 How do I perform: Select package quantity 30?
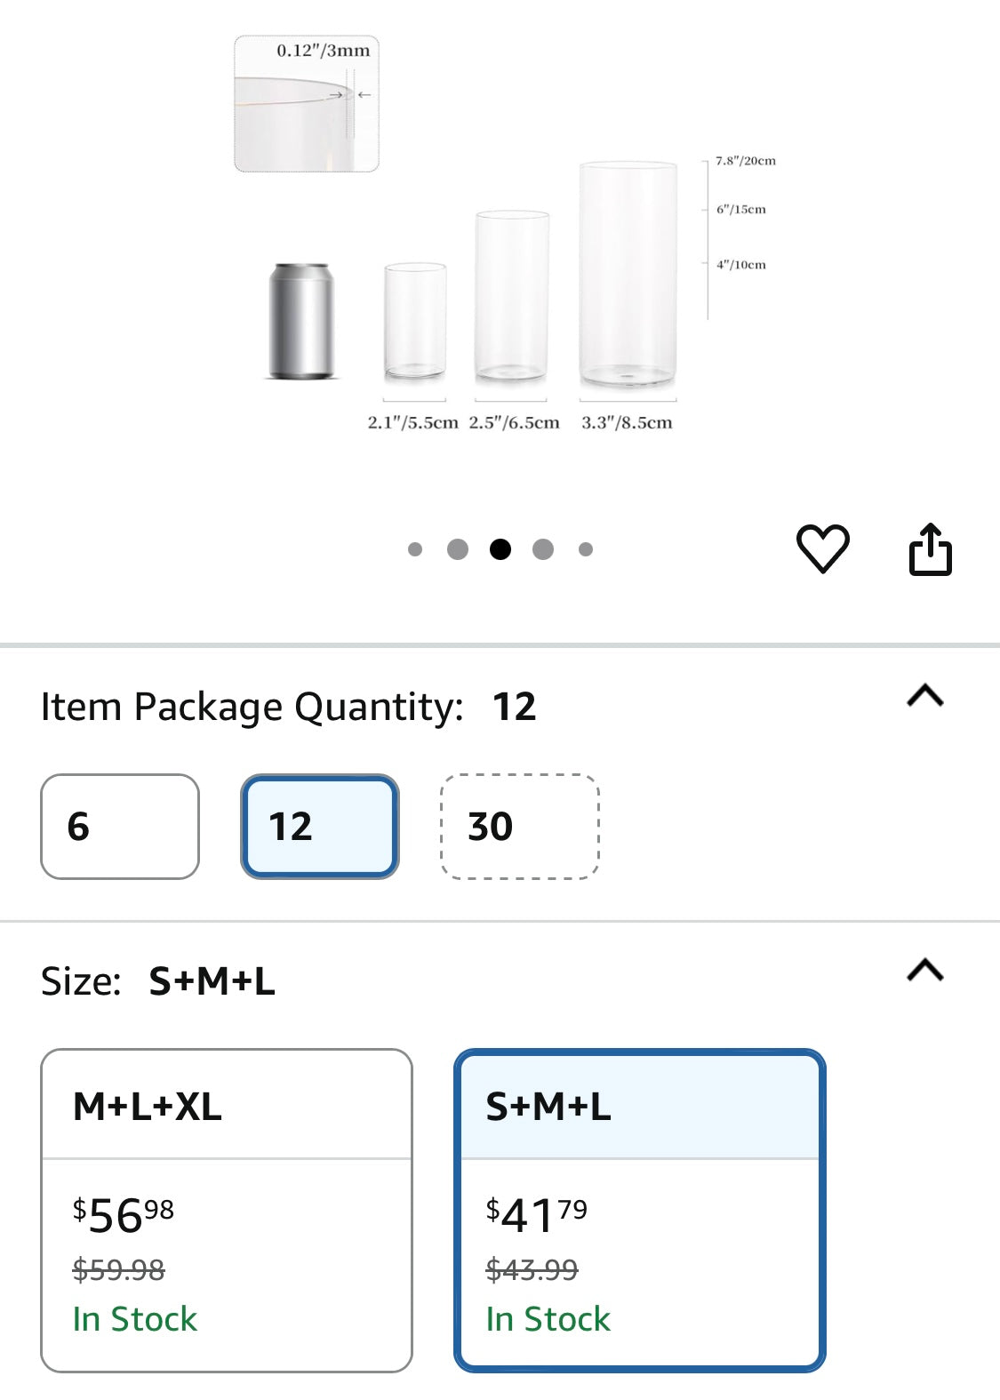(520, 827)
